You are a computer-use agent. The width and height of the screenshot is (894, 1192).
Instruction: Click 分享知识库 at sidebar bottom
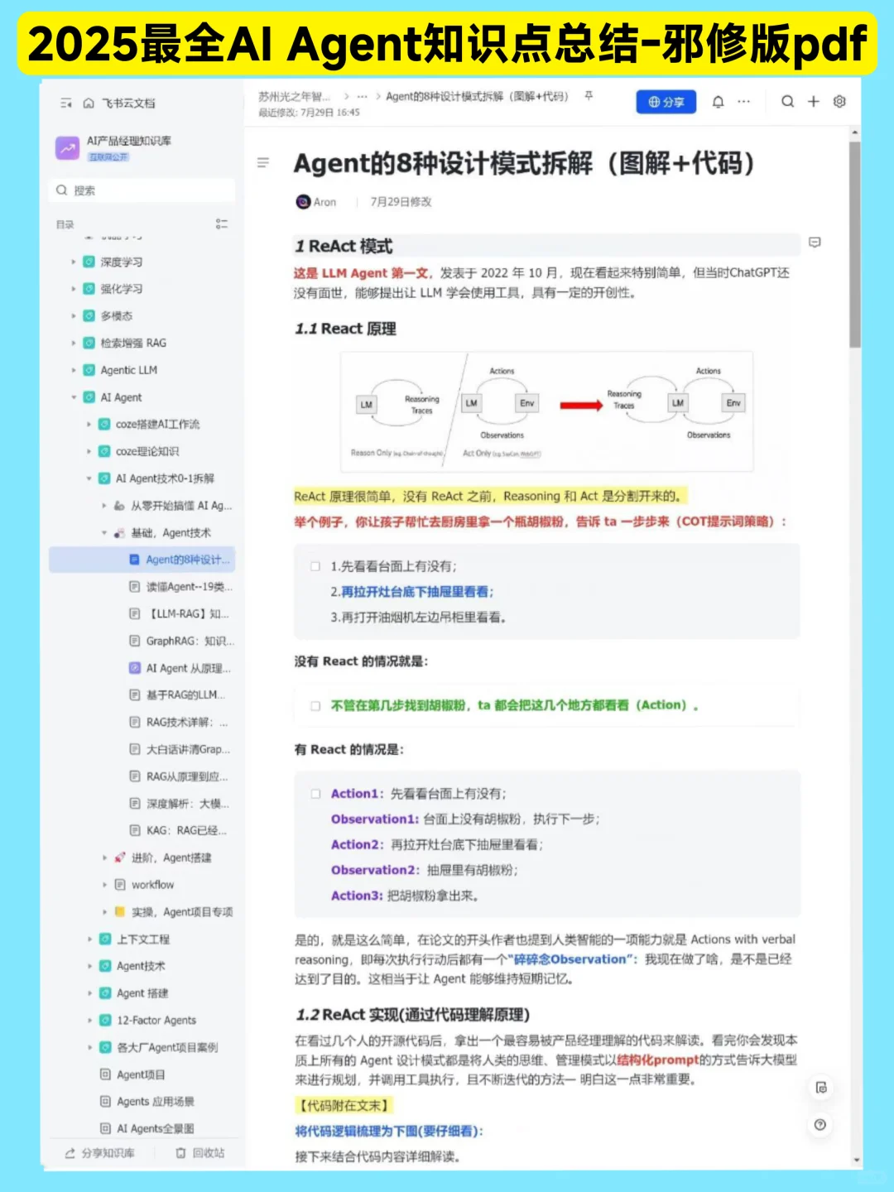click(x=99, y=1153)
